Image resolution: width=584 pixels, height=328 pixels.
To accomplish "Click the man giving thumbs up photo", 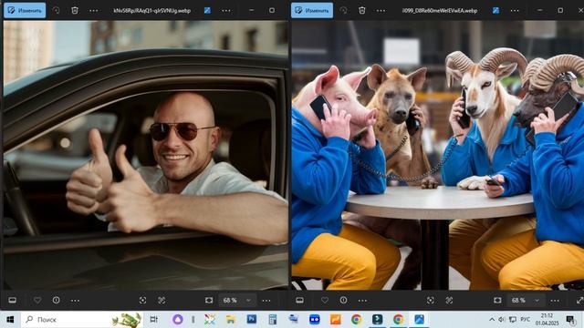I will point(146,155).
